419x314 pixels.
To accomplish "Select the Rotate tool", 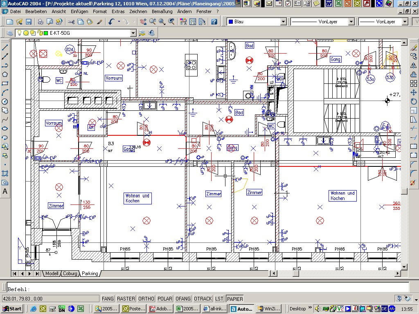I will (414, 101).
